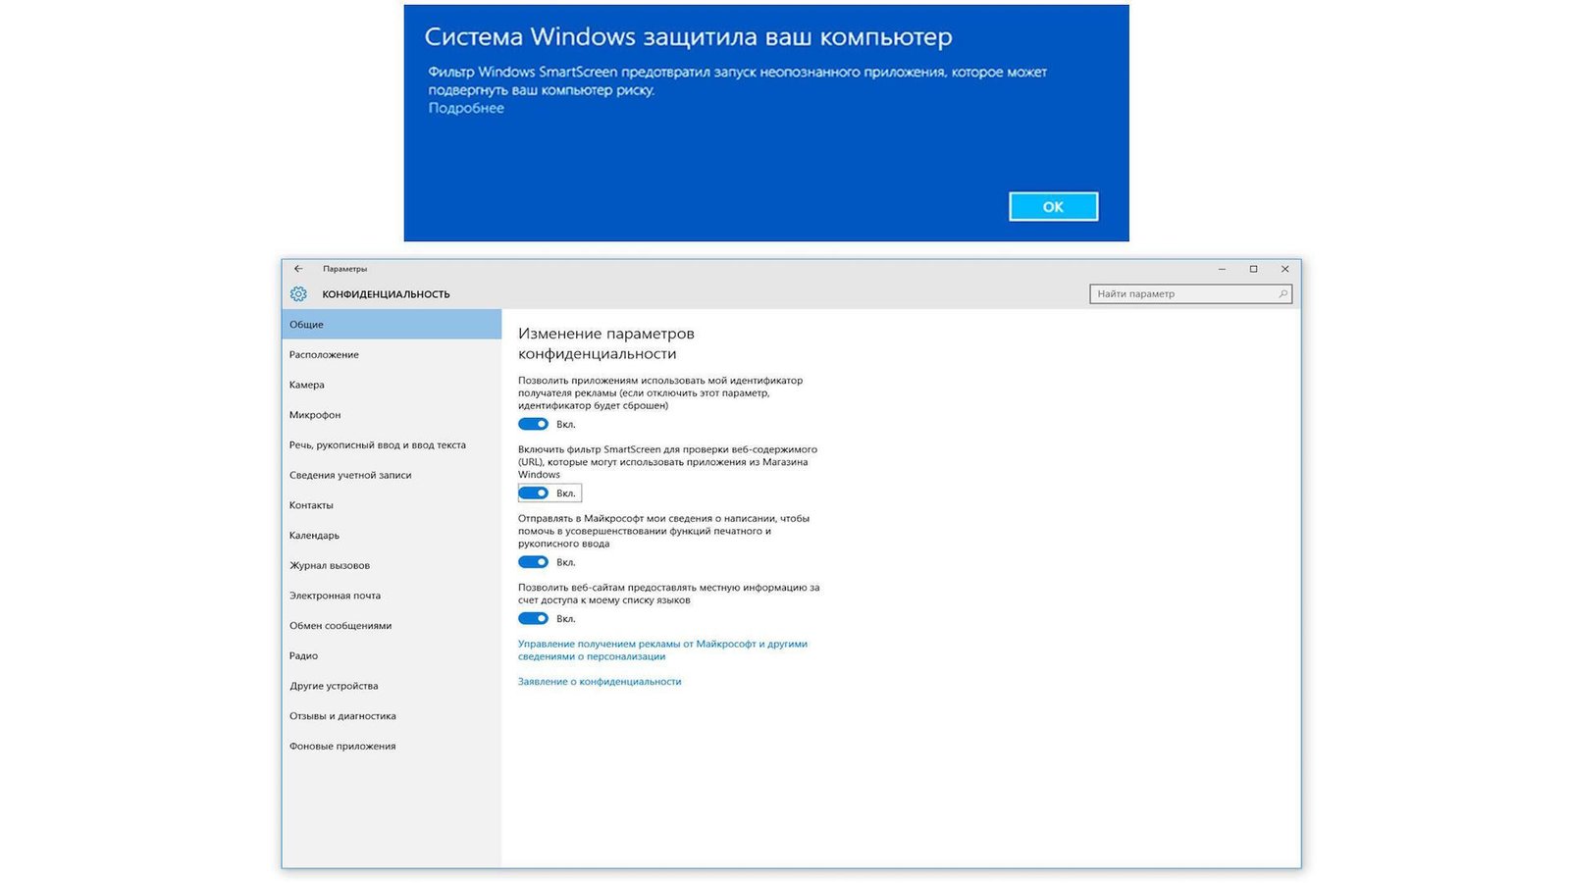Screen dimensions: 1570x883
Task: Open the Радио section
Action: (x=392, y=655)
